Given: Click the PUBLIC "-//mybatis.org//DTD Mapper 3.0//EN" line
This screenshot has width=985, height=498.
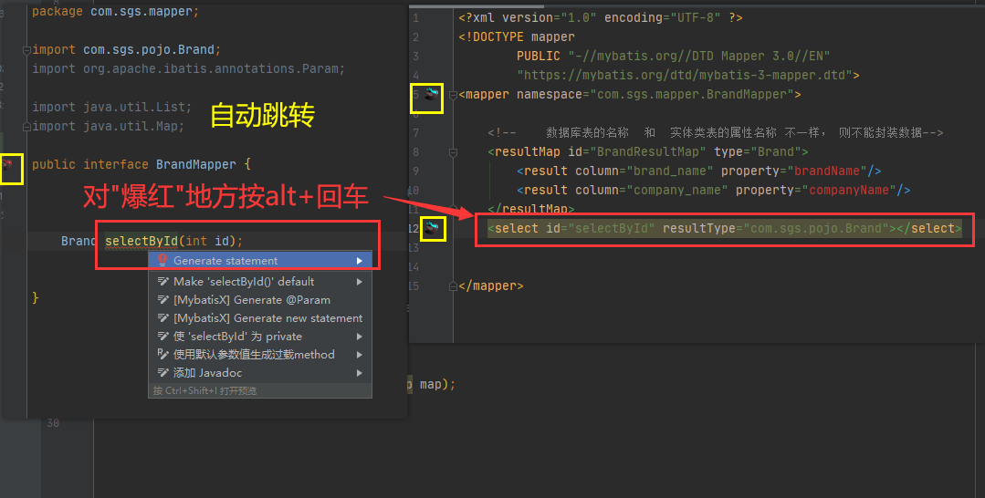Looking at the screenshot, I should point(674,56).
